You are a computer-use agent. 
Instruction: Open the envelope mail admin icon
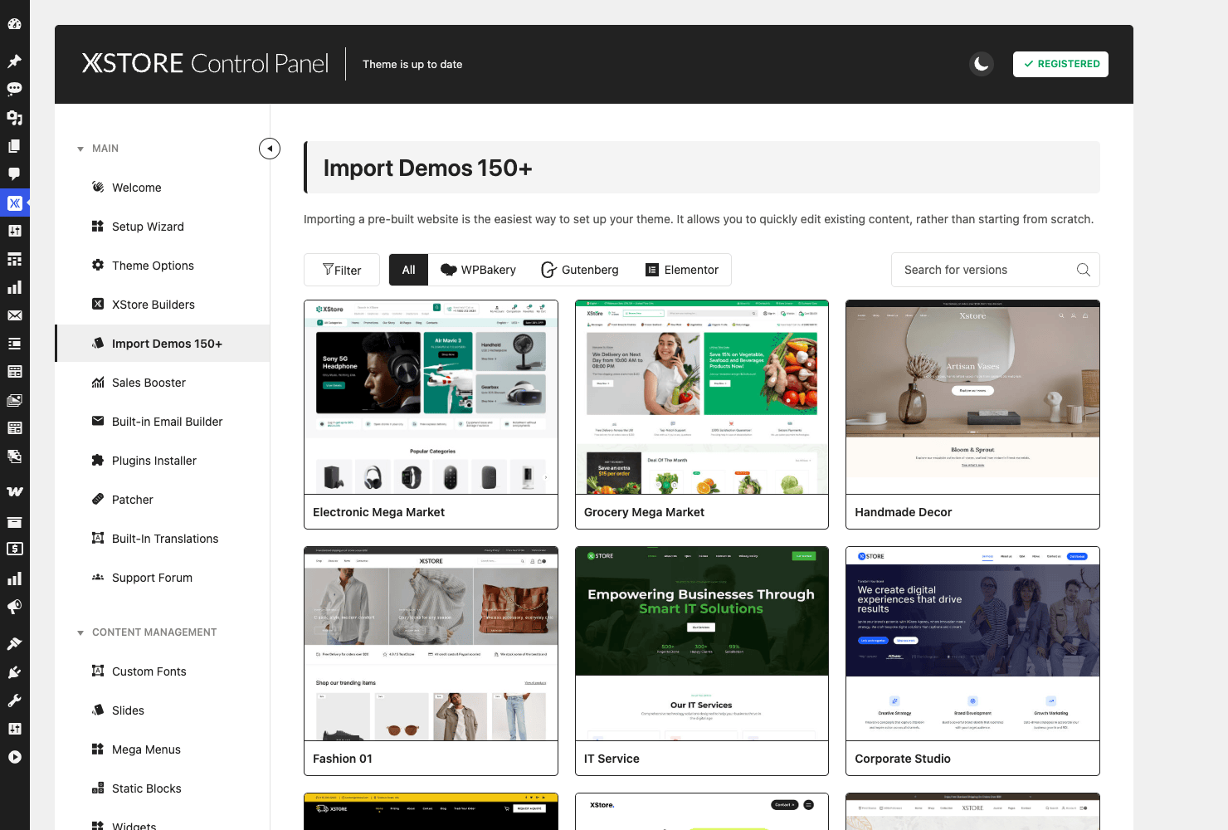coord(14,315)
